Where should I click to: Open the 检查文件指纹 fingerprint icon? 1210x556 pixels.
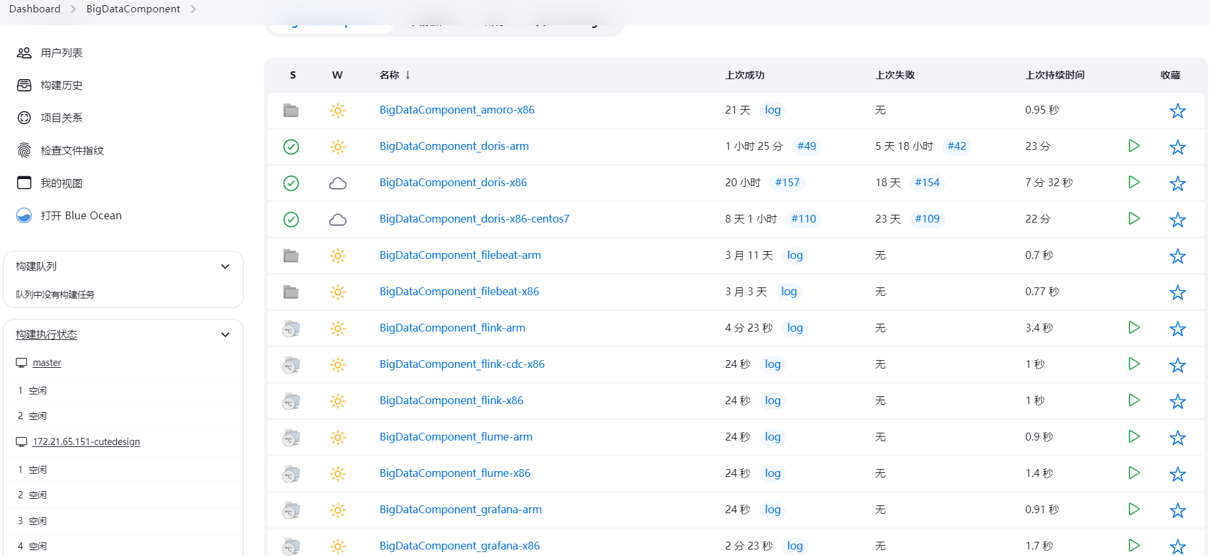click(24, 151)
